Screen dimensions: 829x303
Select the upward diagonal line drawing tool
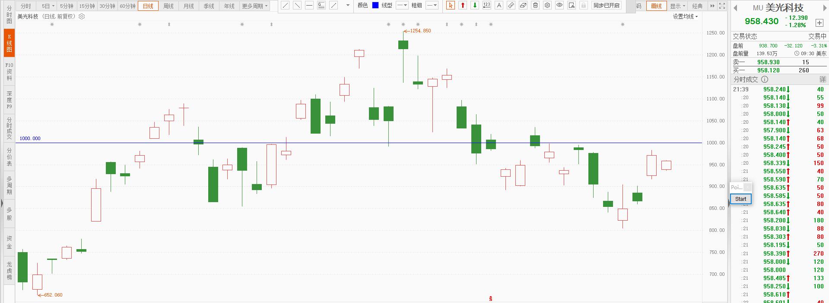point(285,5)
